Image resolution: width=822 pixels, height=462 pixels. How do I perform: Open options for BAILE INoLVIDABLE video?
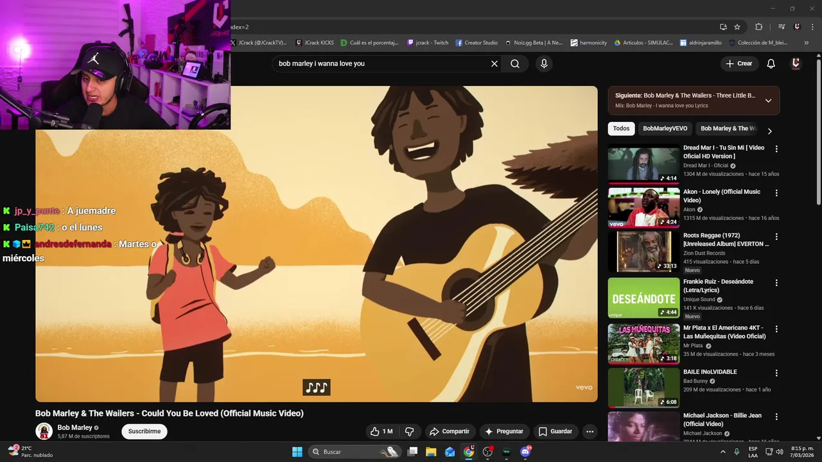[776, 373]
